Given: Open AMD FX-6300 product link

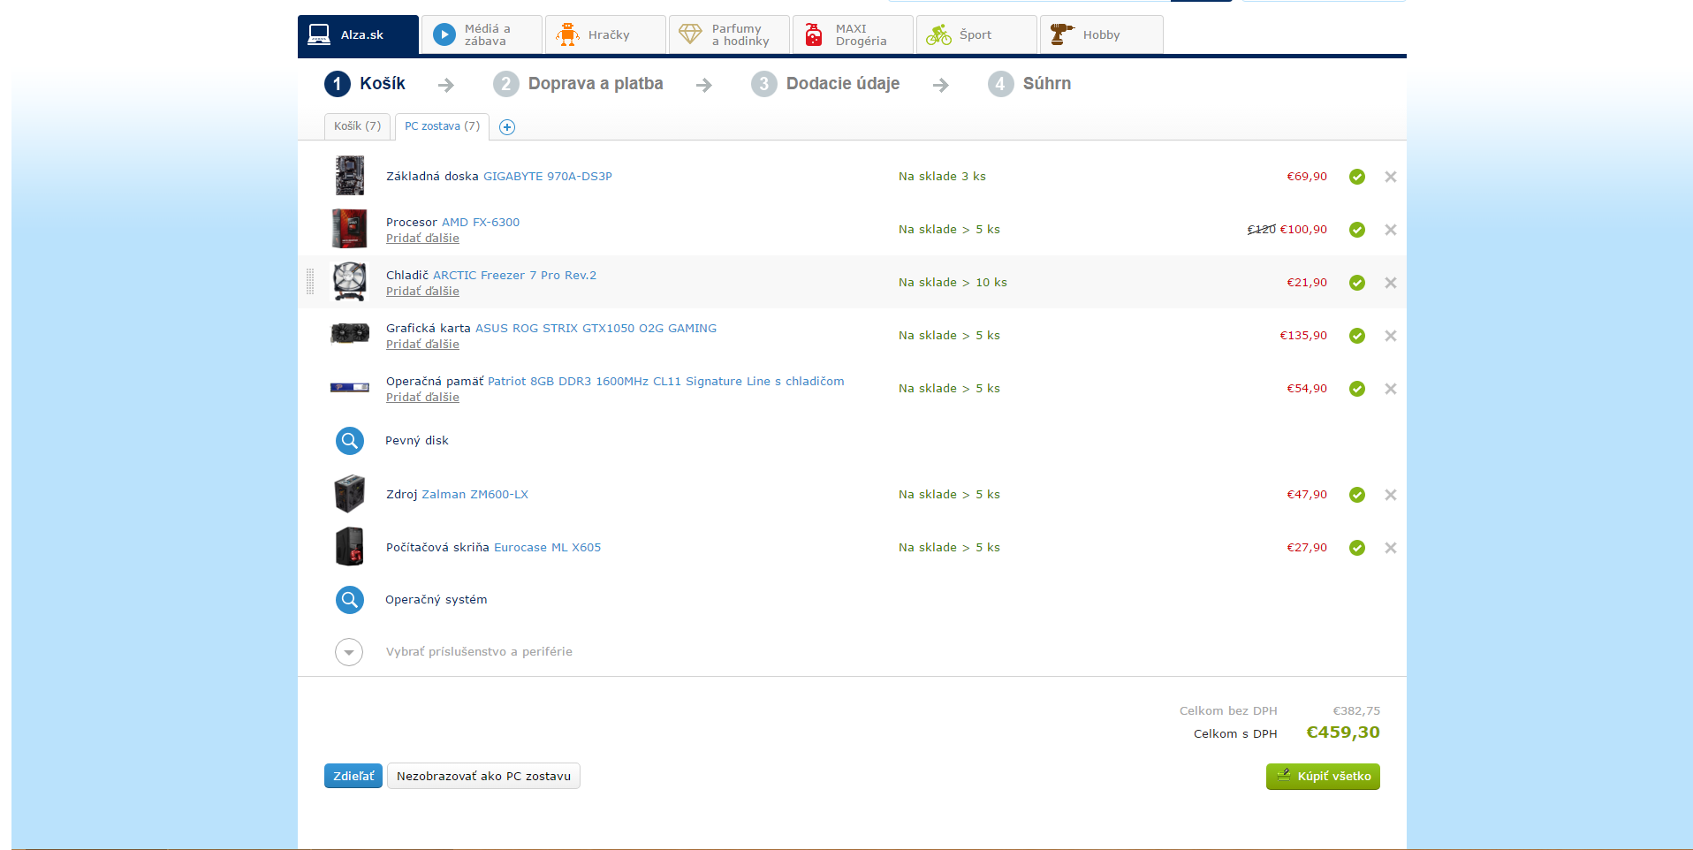Looking at the screenshot, I should tap(481, 223).
